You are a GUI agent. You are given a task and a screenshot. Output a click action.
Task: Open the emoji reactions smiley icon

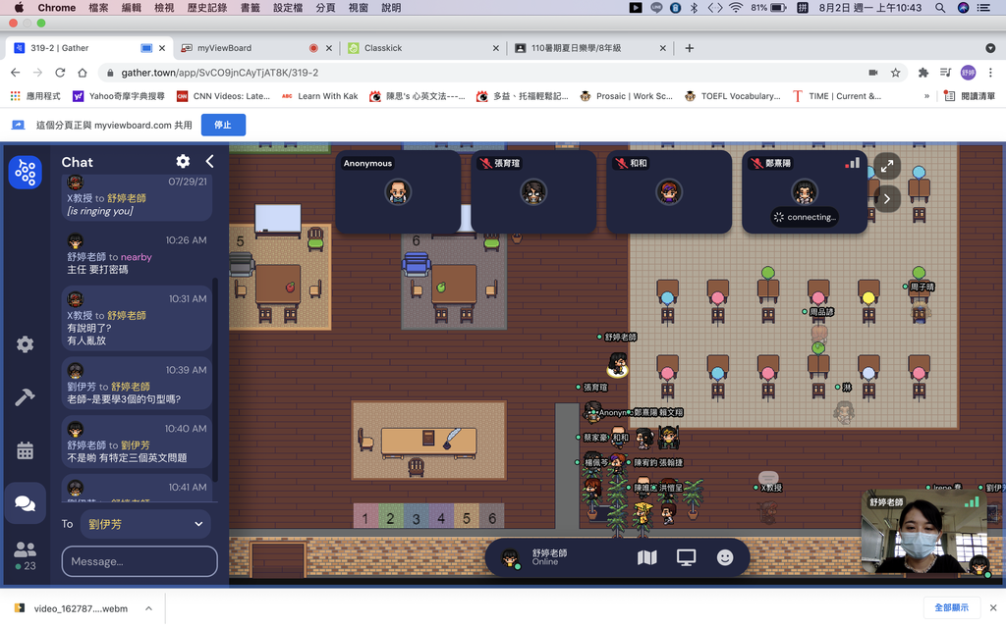pyautogui.click(x=725, y=557)
